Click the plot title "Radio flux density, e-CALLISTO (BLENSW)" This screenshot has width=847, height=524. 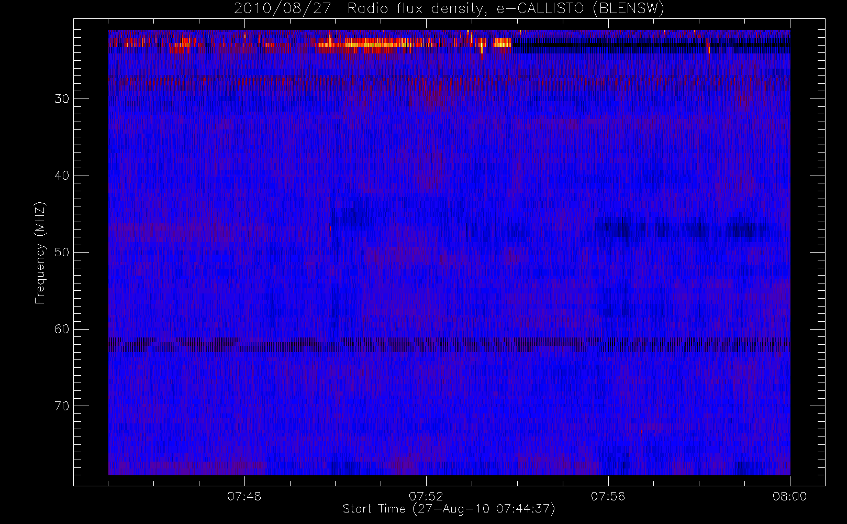point(506,9)
